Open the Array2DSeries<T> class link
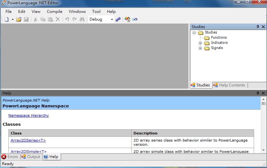This screenshot has width=267, height=168. coord(28,140)
